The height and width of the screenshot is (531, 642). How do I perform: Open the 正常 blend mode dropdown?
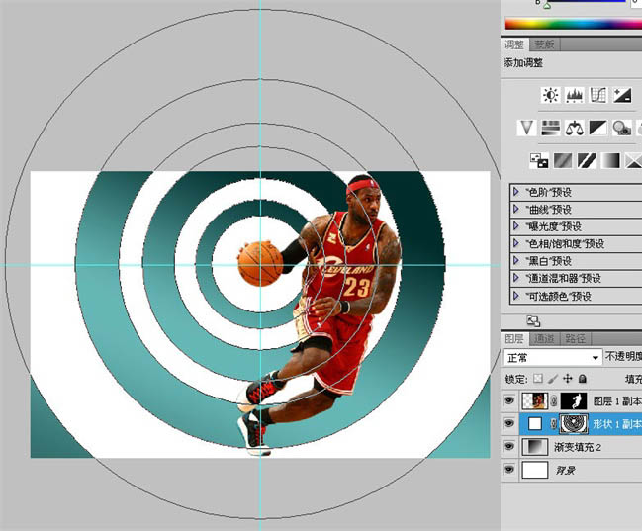coord(552,357)
